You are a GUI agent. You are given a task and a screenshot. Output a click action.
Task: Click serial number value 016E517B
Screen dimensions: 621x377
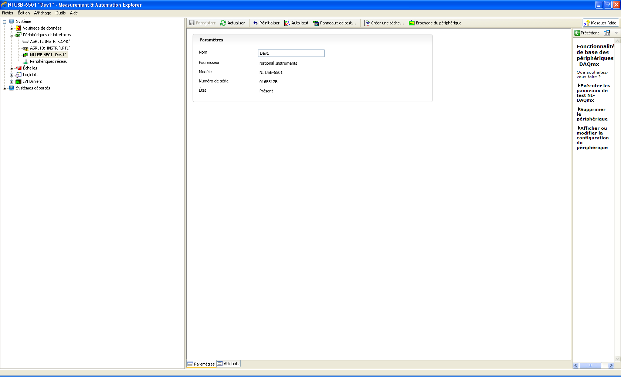click(268, 82)
